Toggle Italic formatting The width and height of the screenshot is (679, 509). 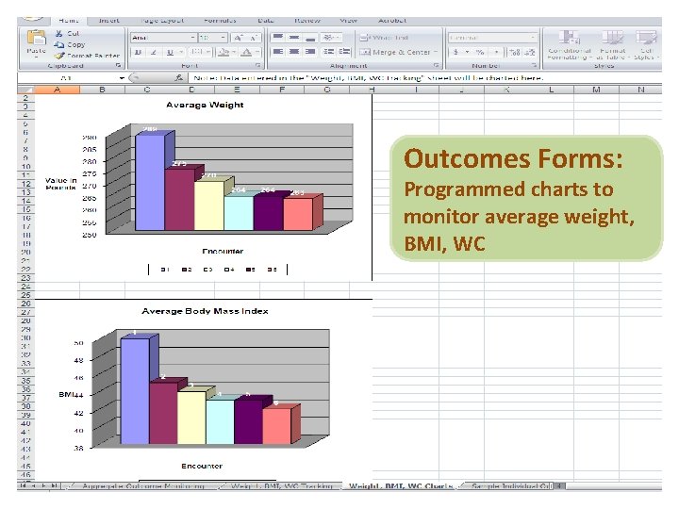pyautogui.click(x=154, y=53)
